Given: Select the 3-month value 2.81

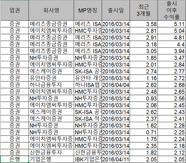Looking at the screenshot, I should point(144,31).
